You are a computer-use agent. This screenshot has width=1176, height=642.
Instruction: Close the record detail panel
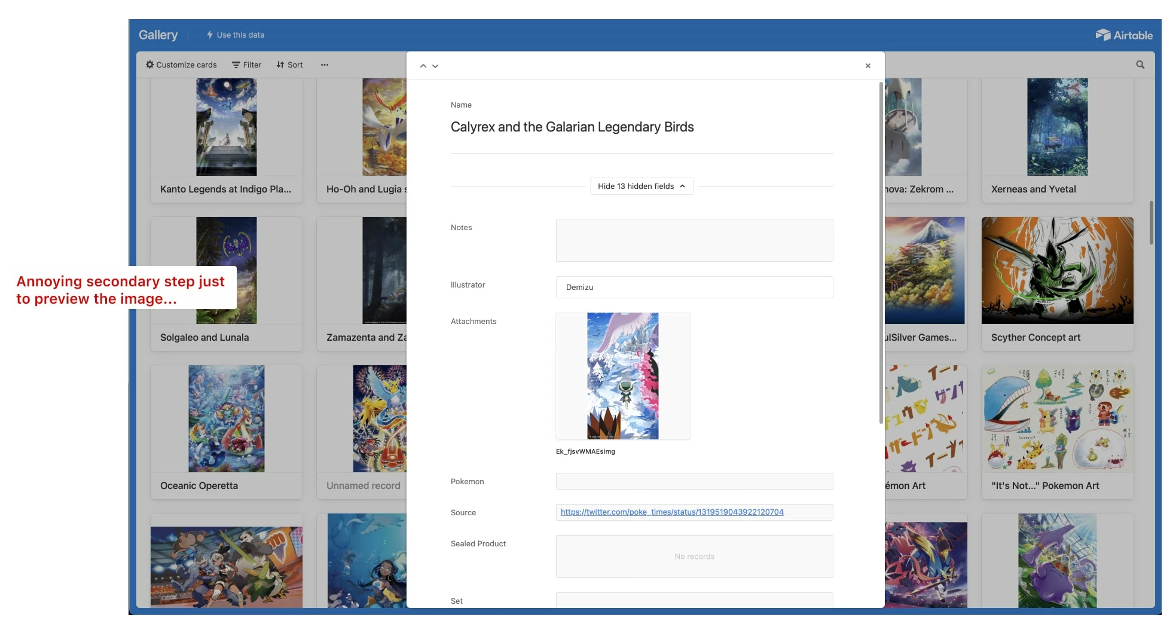[868, 66]
